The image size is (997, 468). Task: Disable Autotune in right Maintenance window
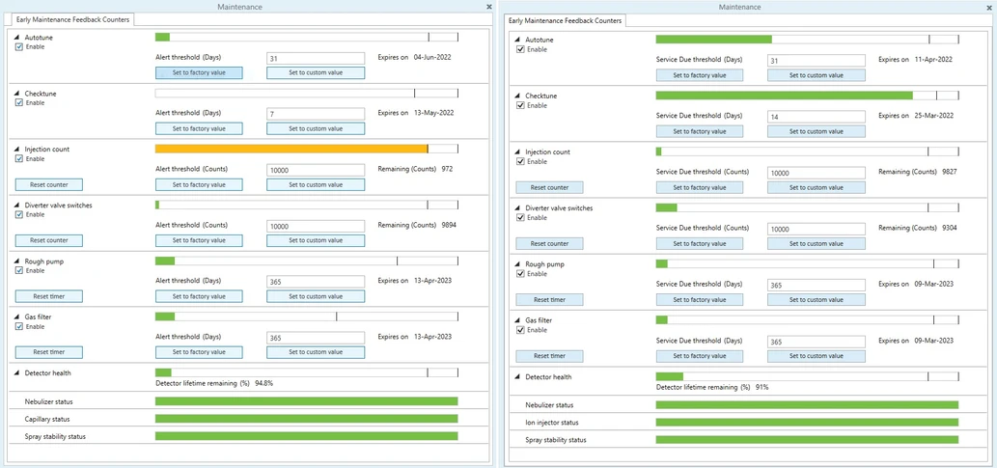(x=521, y=49)
